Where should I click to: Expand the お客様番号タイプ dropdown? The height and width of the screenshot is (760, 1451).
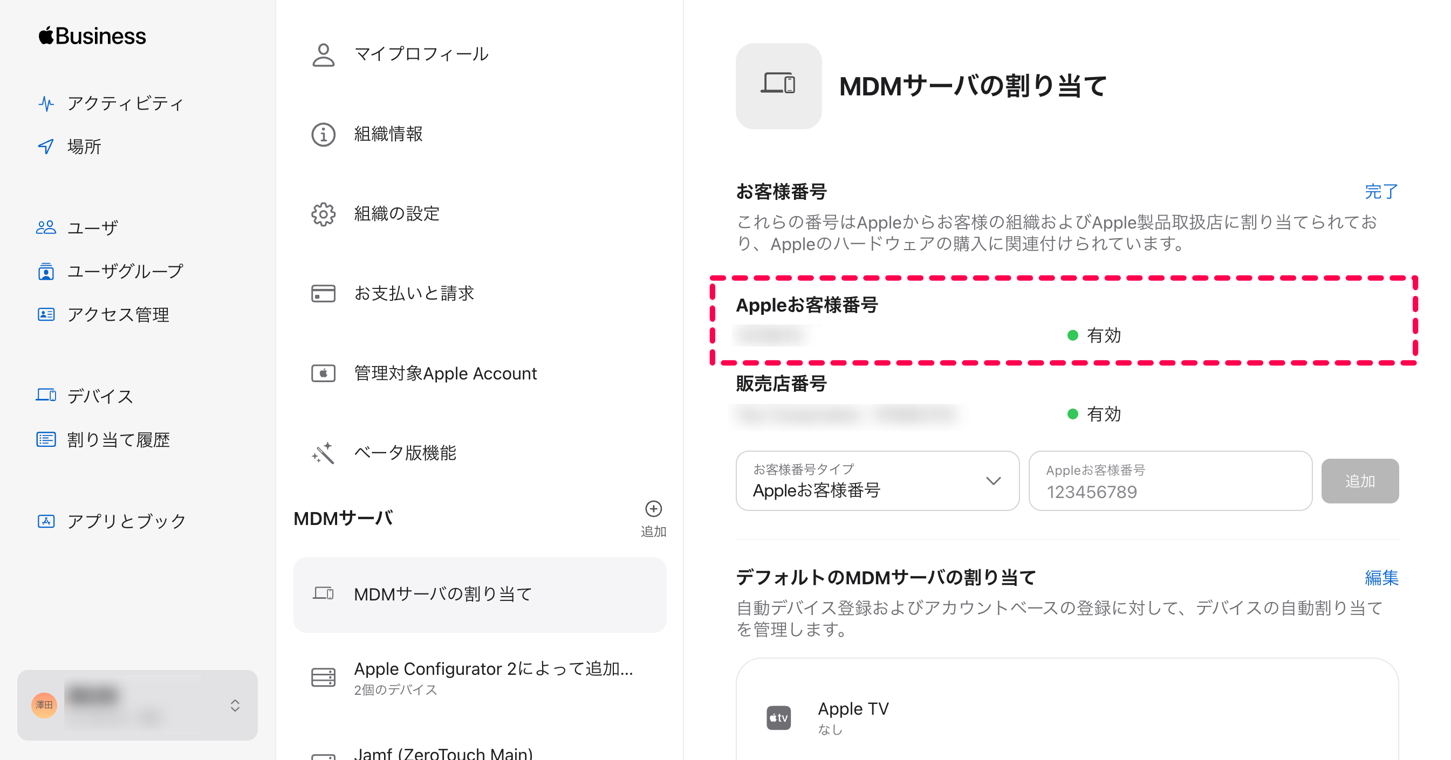coord(877,481)
